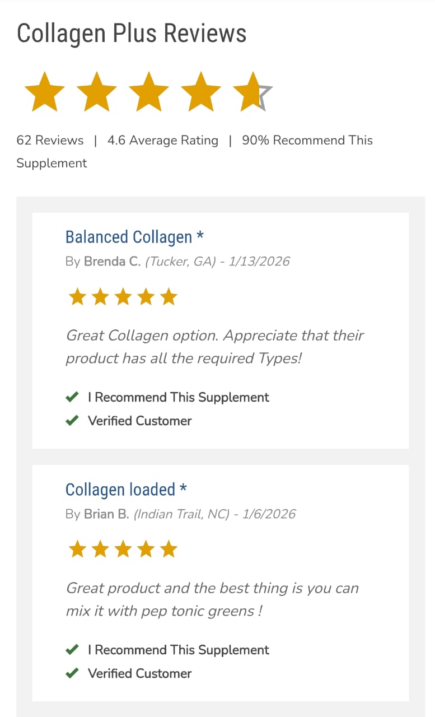Viewport: 435px width, 717px height.
Task: Click fifth star in Brenda C.'s rating
Action: click(169, 297)
